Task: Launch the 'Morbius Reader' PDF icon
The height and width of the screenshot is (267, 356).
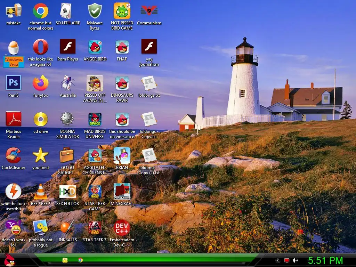Action: (x=14, y=119)
